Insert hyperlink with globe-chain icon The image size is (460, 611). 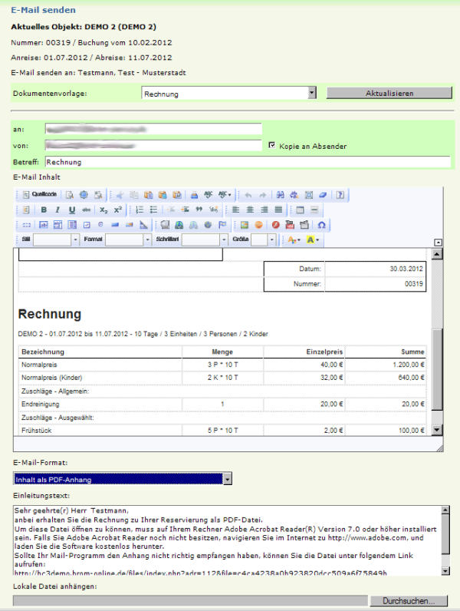(x=179, y=225)
